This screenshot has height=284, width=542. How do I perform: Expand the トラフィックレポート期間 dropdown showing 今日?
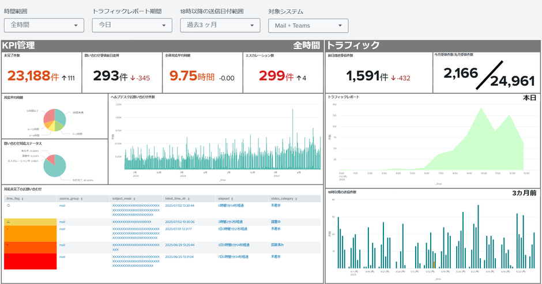(132, 25)
